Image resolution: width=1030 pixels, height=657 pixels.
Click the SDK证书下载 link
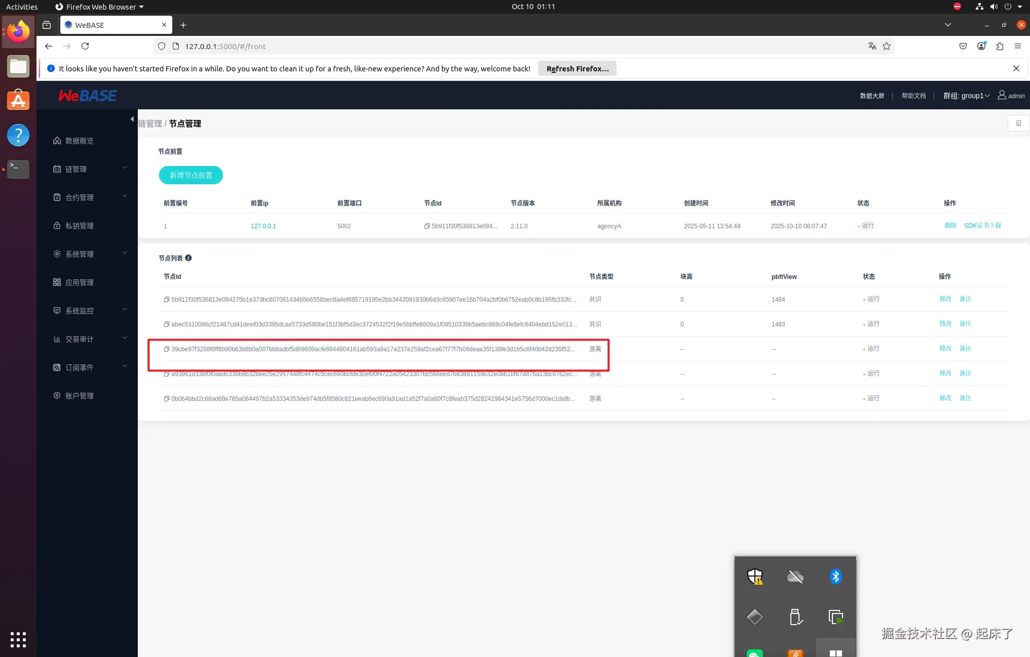pos(982,226)
